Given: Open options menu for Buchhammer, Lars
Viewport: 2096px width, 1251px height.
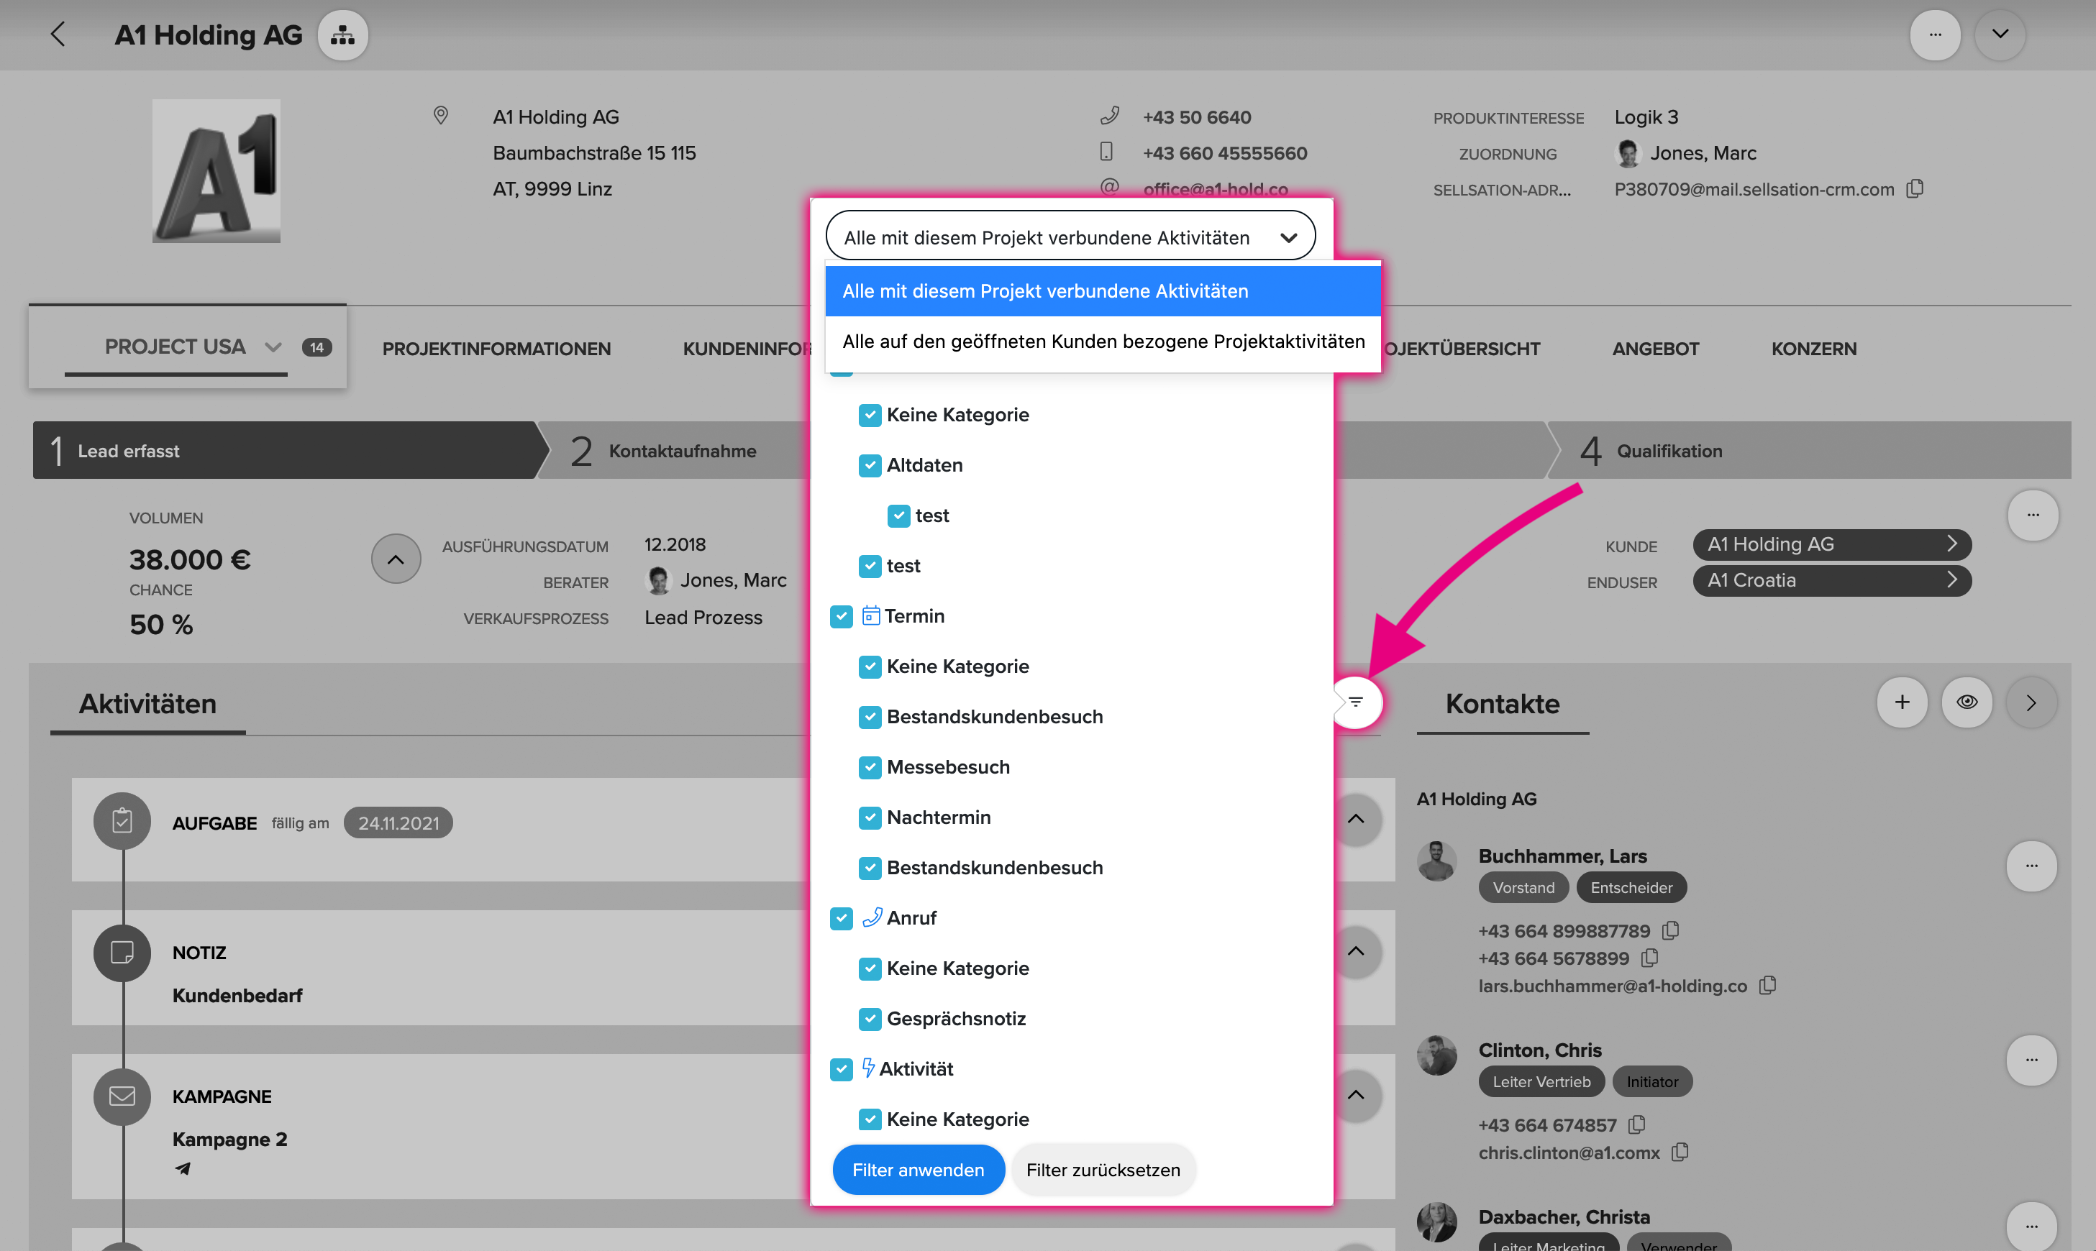Looking at the screenshot, I should 2032,866.
